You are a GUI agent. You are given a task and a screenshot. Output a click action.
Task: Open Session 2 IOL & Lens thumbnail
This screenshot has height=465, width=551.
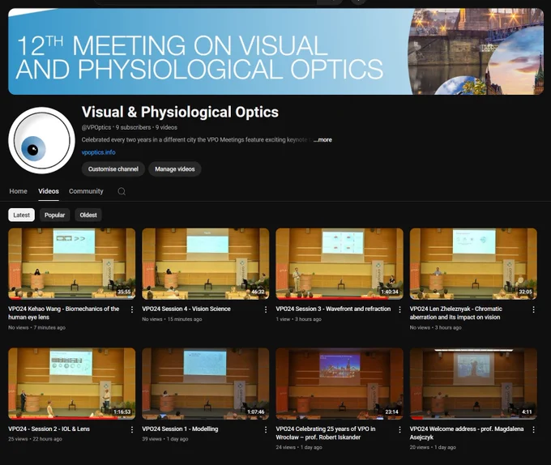pos(71,383)
